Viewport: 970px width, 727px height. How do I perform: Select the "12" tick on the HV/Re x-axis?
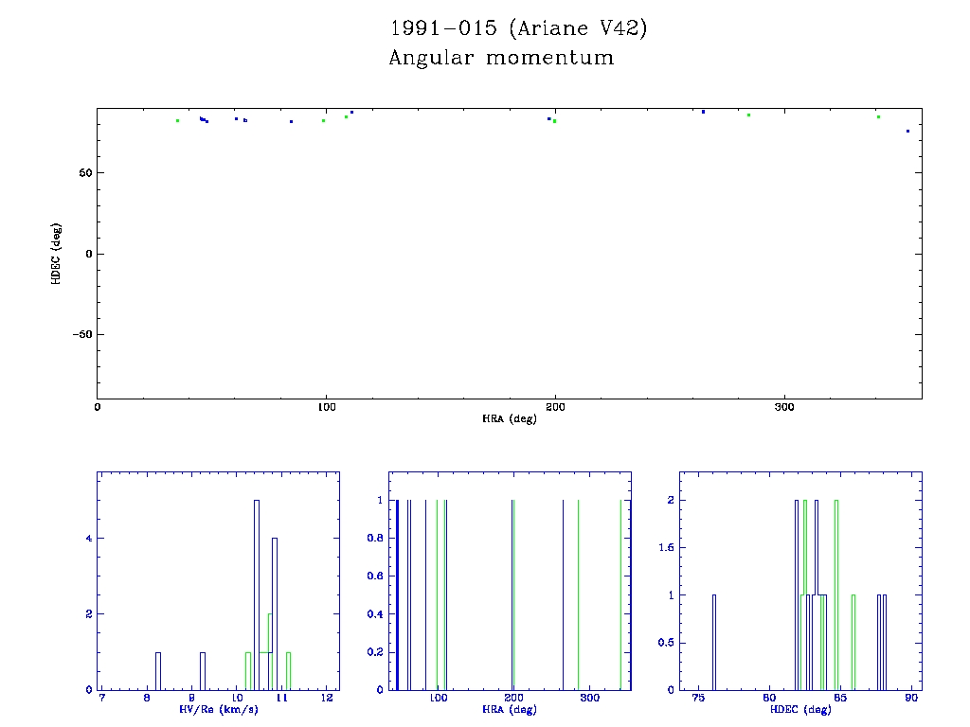327,698
